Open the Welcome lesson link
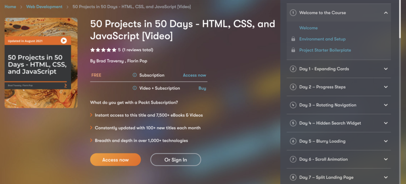406x184 pixels. coord(308,28)
